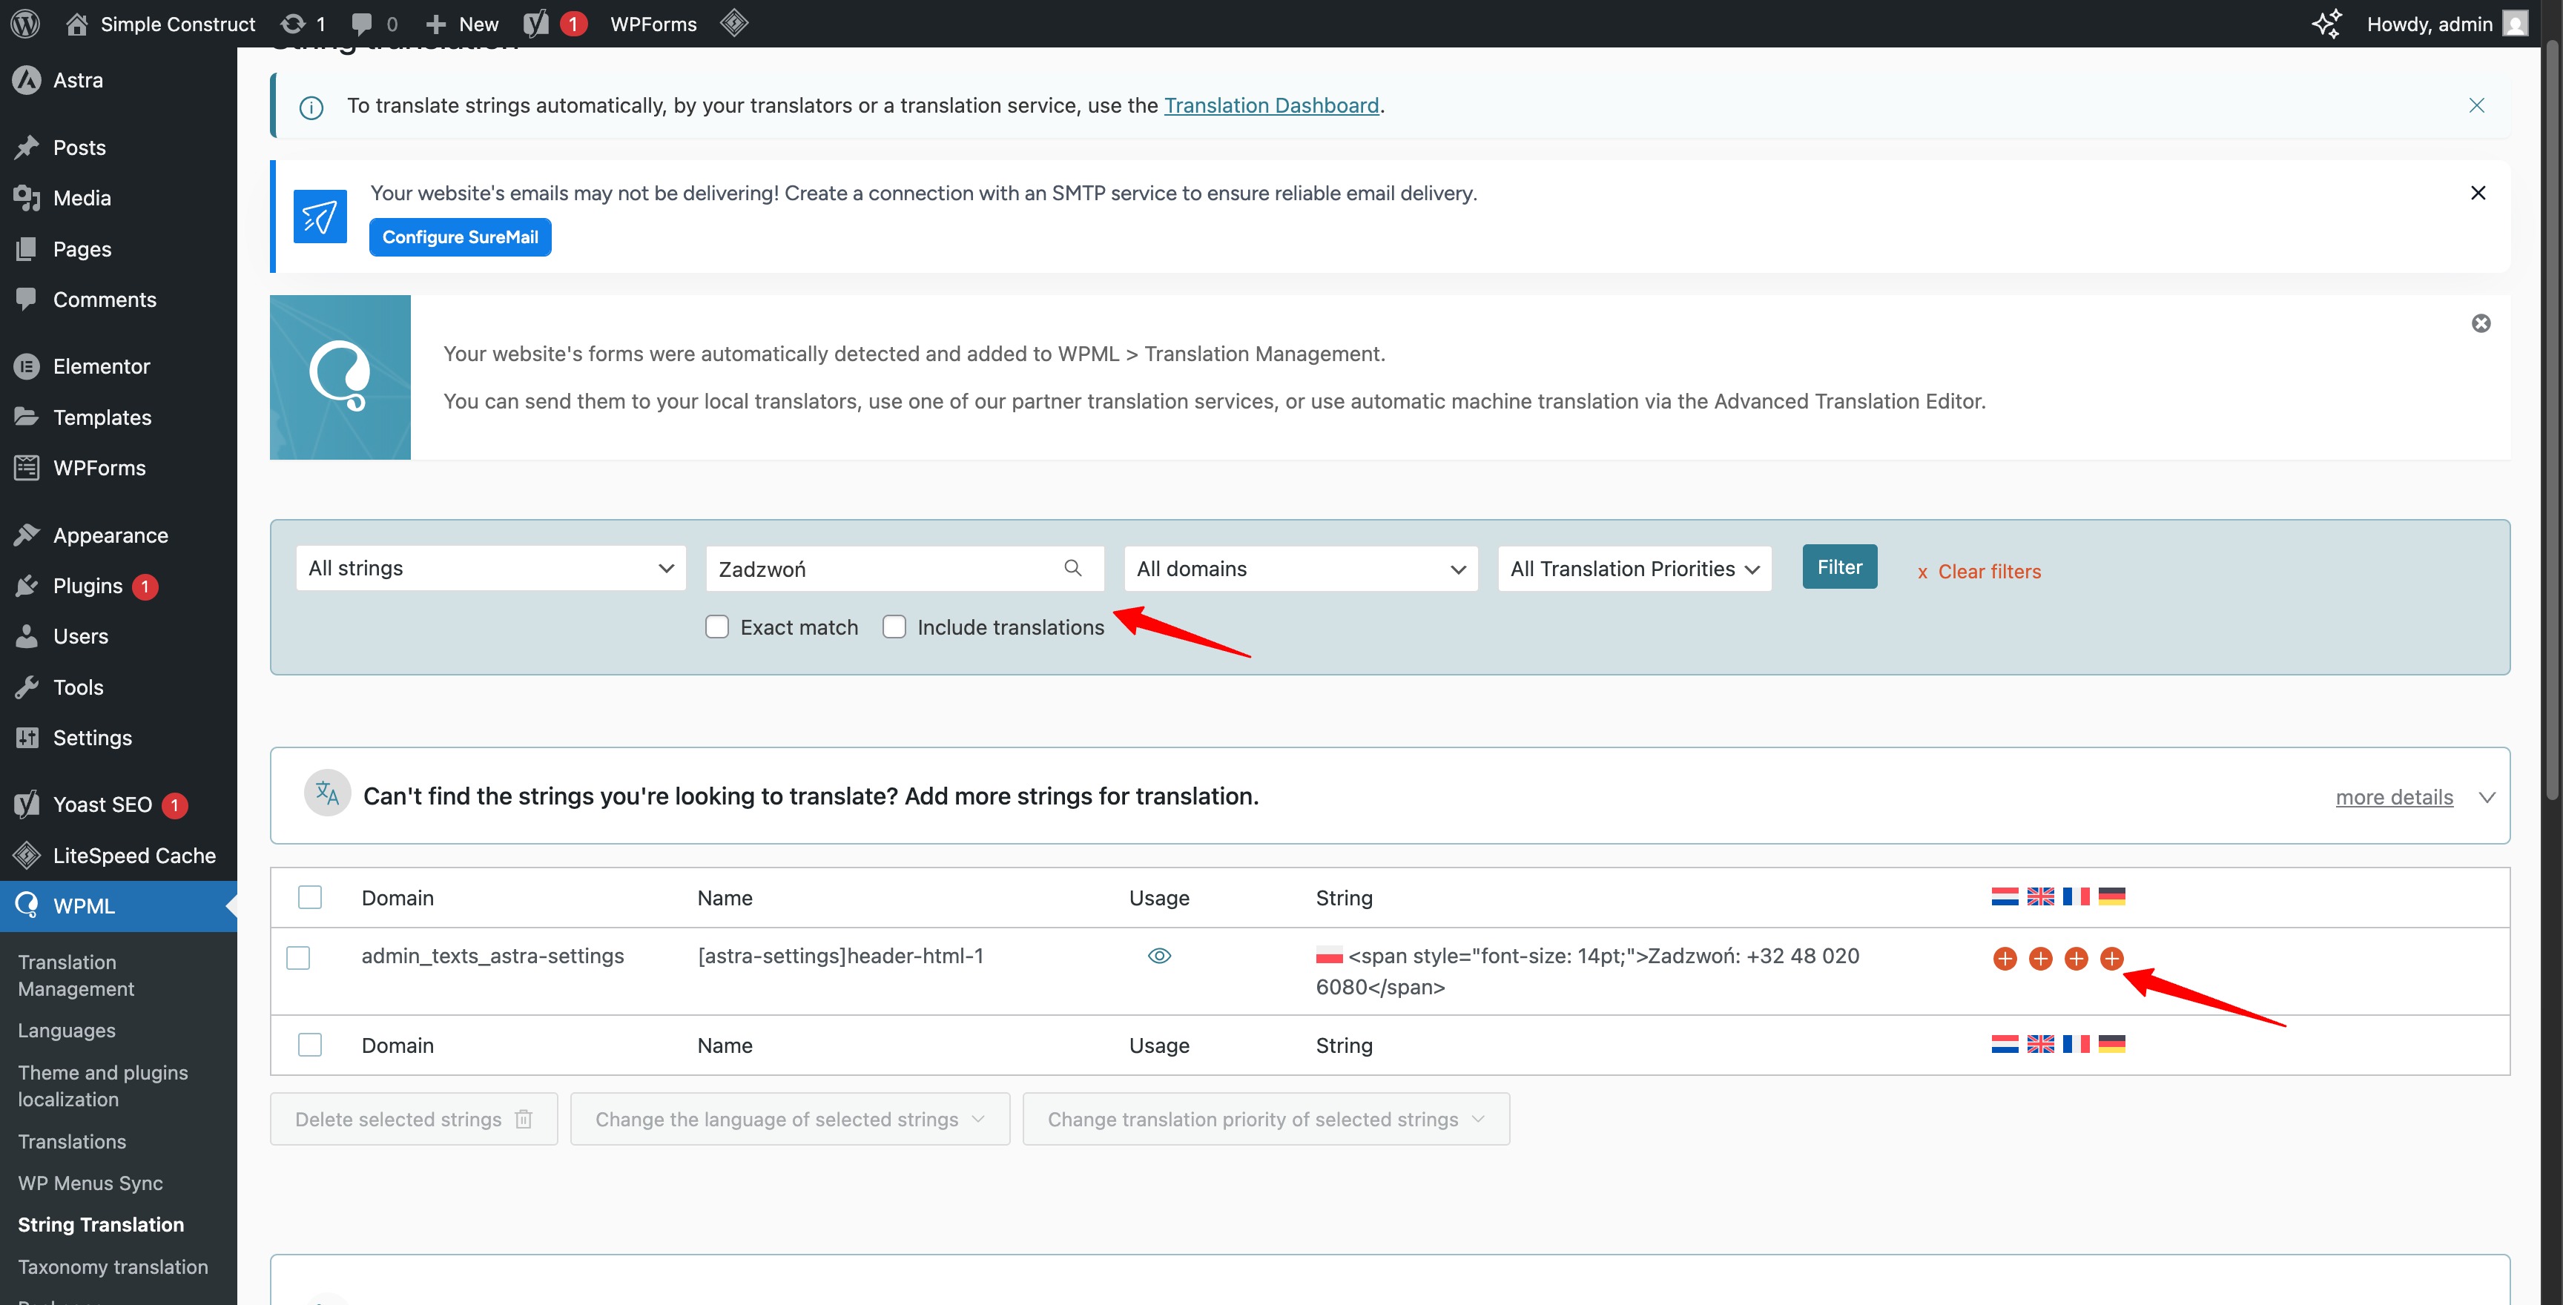2563x1305 pixels.
Task: Open the All Translation Priorities dropdown
Action: (x=1635, y=568)
